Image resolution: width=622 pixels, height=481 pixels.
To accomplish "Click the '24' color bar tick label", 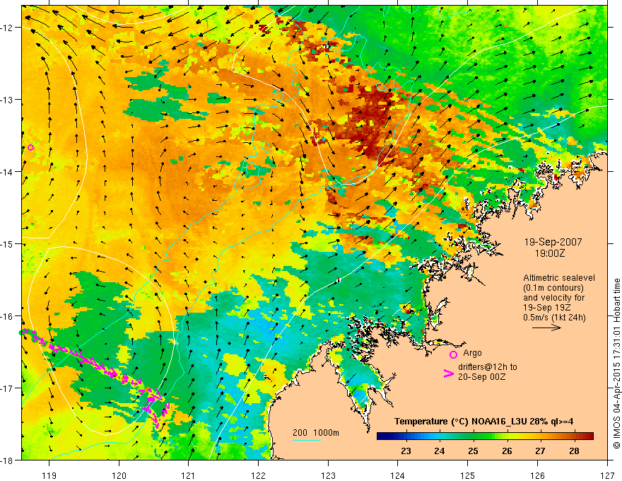I will (439, 451).
